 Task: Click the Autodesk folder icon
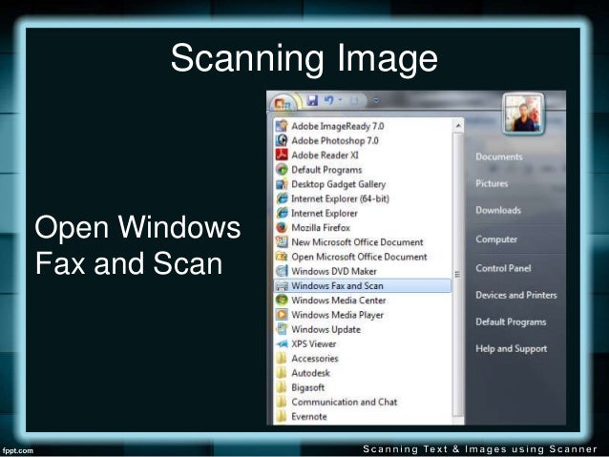(282, 373)
